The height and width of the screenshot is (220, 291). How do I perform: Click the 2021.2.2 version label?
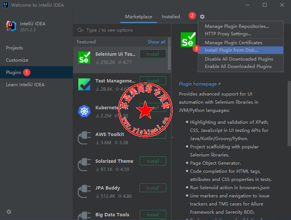(28, 30)
